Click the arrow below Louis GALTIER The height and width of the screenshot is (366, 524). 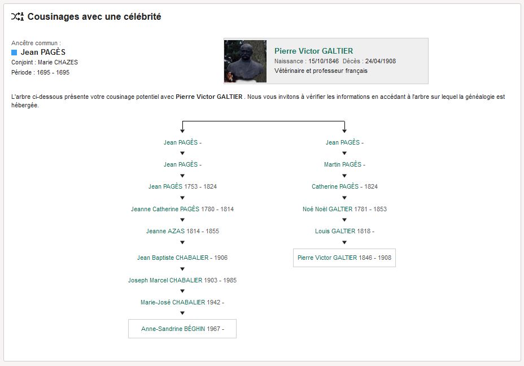[x=344, y=242]
